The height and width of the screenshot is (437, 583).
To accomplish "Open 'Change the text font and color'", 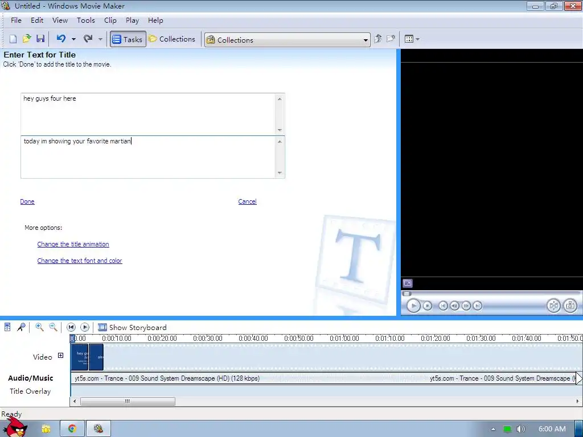I will coord(80,261).
